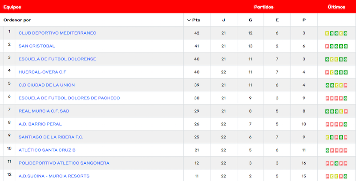
Task: Click Santiago de la Ribera's first yellow result icon
Action: [327, 137]
